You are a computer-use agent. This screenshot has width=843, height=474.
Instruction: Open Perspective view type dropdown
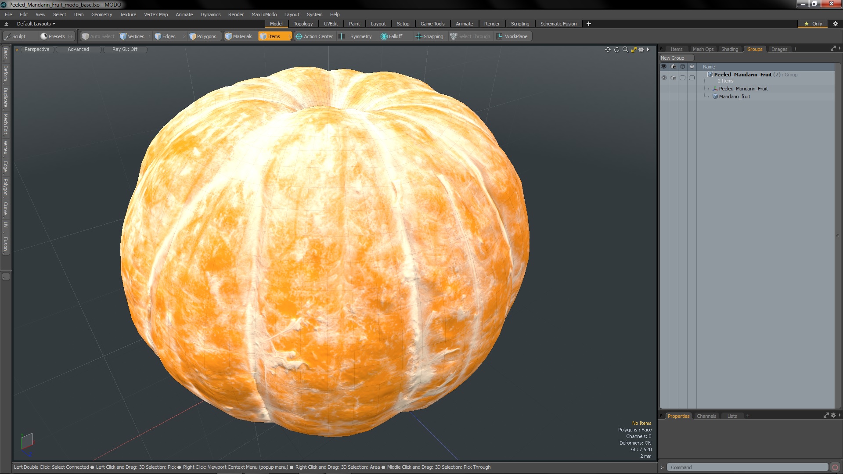(x=37, y=49)
